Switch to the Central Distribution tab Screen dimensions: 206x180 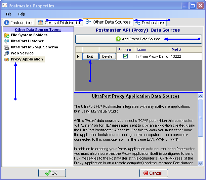tap(59, 23)
